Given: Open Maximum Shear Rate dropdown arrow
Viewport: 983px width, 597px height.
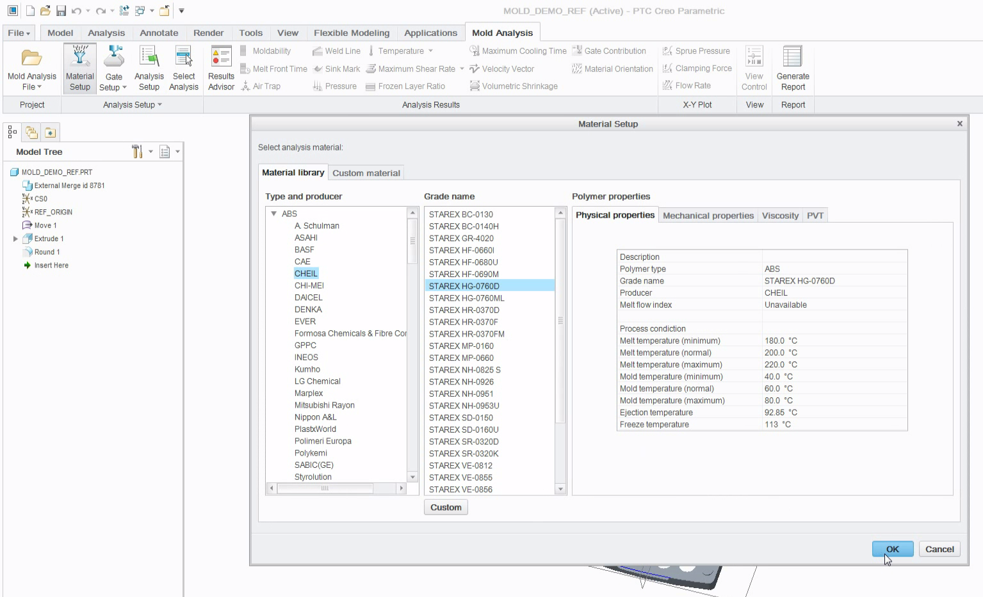Looking at the screenshot, I should pos(462,68).
